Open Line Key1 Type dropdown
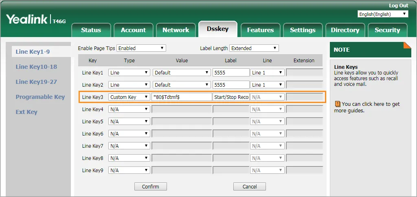 [x=129, y=72]
